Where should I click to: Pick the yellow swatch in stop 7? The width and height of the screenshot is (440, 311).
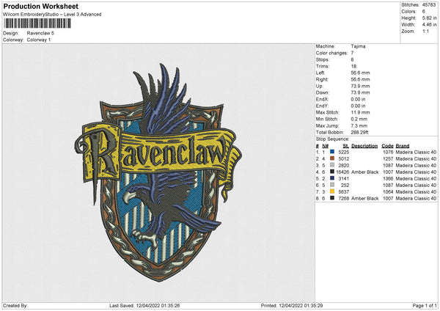(x=332, y=191)
